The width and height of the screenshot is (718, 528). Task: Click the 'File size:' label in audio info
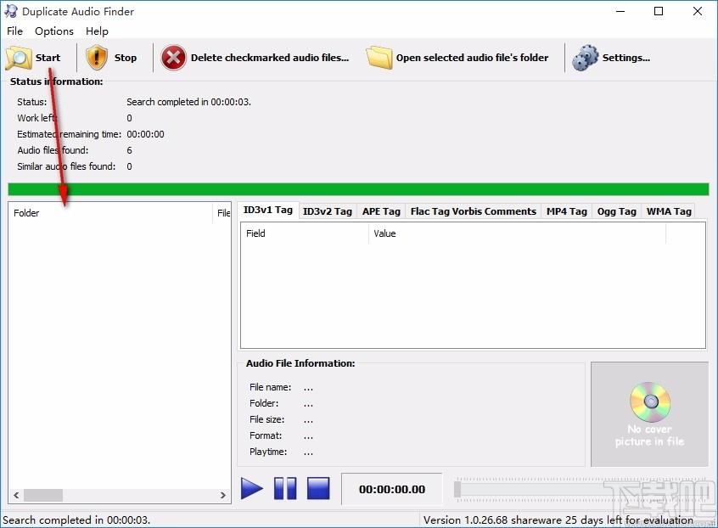[266, 419]
